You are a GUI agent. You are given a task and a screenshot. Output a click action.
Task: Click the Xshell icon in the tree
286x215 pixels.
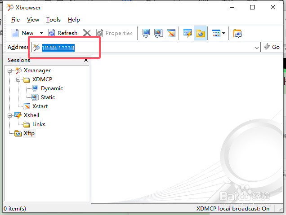point(18,115)
